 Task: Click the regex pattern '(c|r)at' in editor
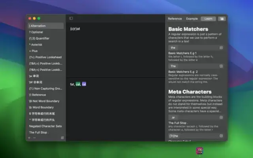75,29
